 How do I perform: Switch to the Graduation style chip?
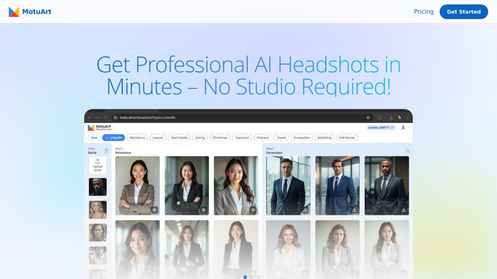point(302,138)
